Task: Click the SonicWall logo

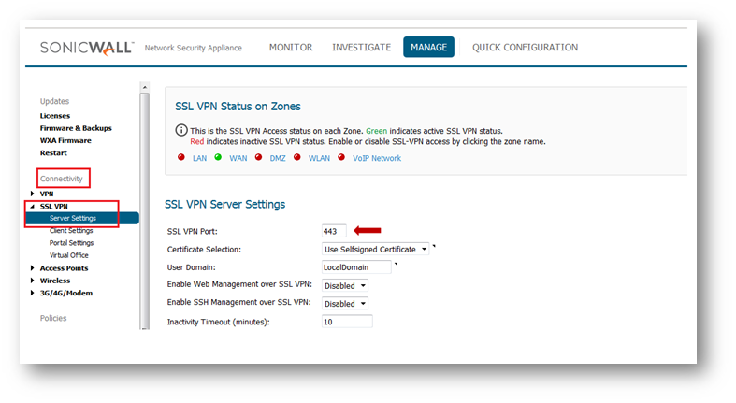Action: point(87,48)
